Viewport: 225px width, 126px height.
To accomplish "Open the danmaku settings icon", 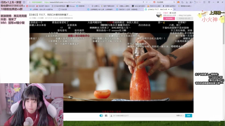I will point(106,115).
